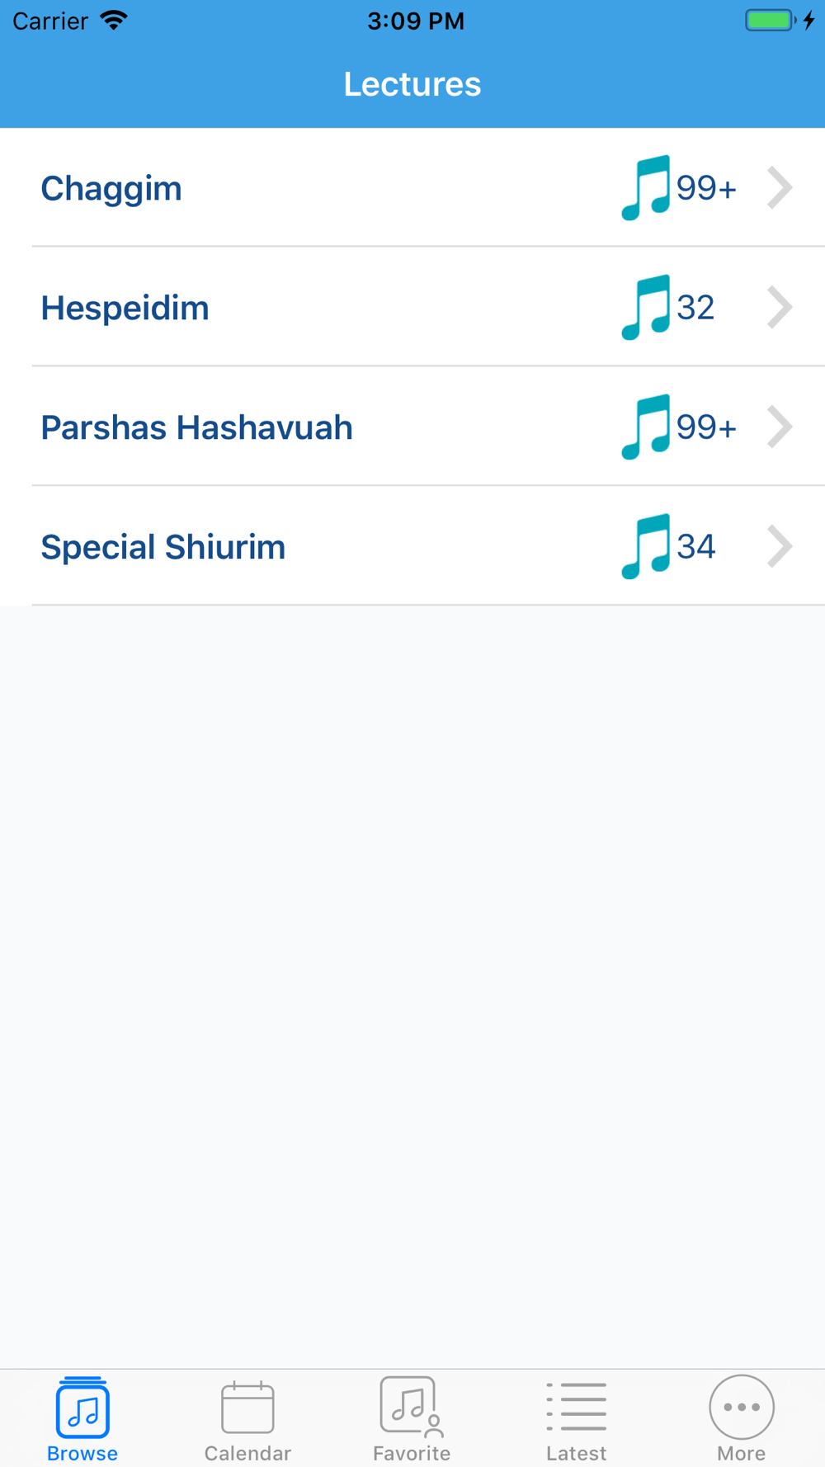Tap the 99+ count next to Parshas Hashavuah

pos(706,427)
